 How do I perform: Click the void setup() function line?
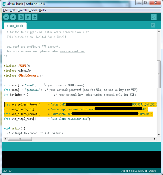coord(14,128)
